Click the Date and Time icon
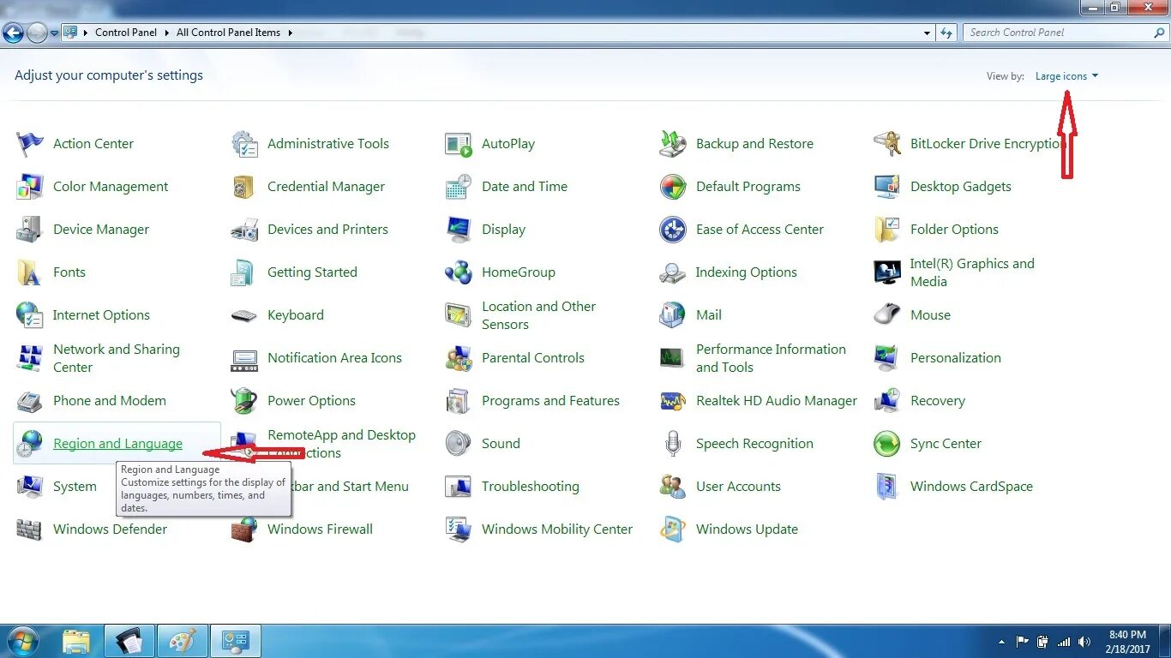Image resolution: width=1171 pixels, height=658 pixels. pyautogui.click(x=459, y=187)
